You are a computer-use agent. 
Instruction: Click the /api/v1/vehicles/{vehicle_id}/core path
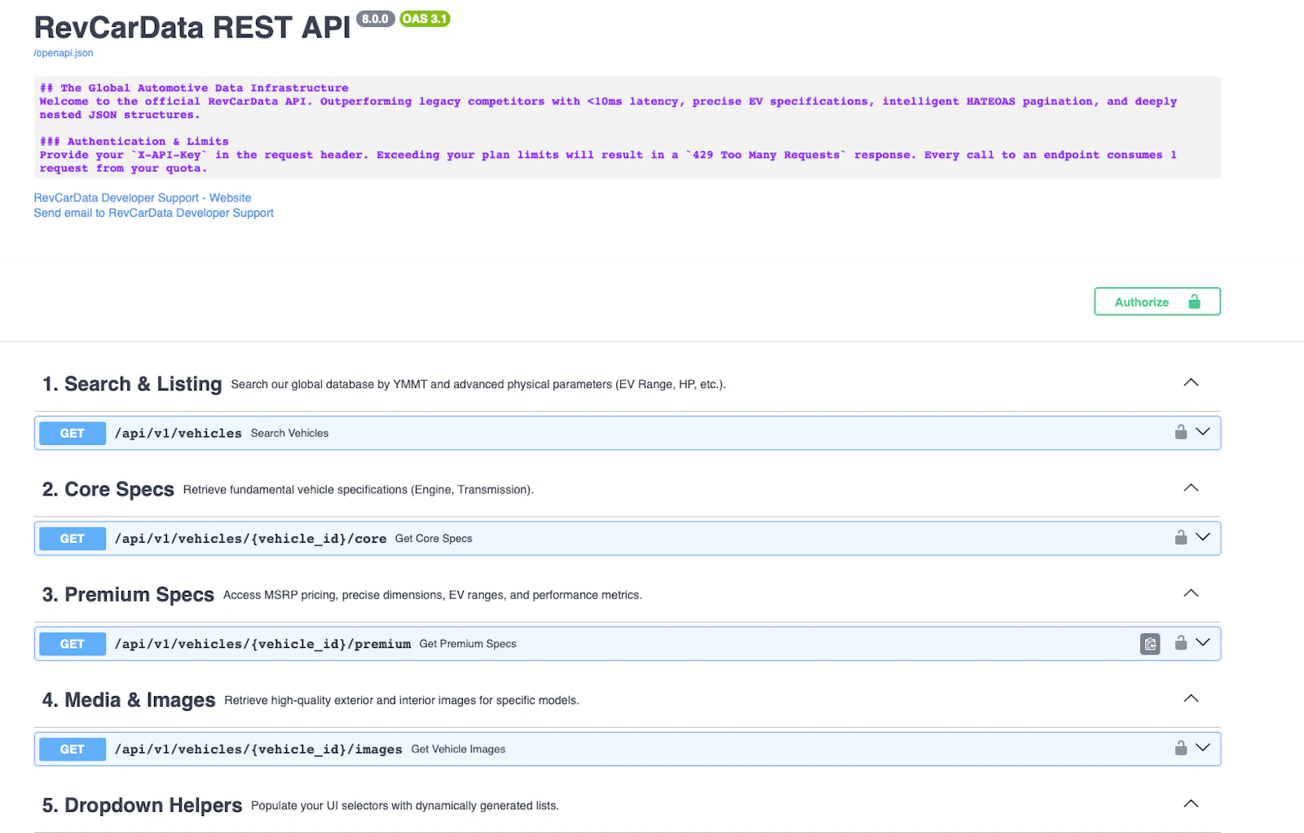251,539
